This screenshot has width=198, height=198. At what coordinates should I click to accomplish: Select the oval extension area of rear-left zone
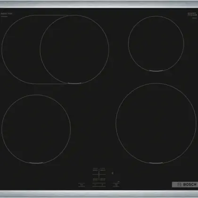point(21,49)
